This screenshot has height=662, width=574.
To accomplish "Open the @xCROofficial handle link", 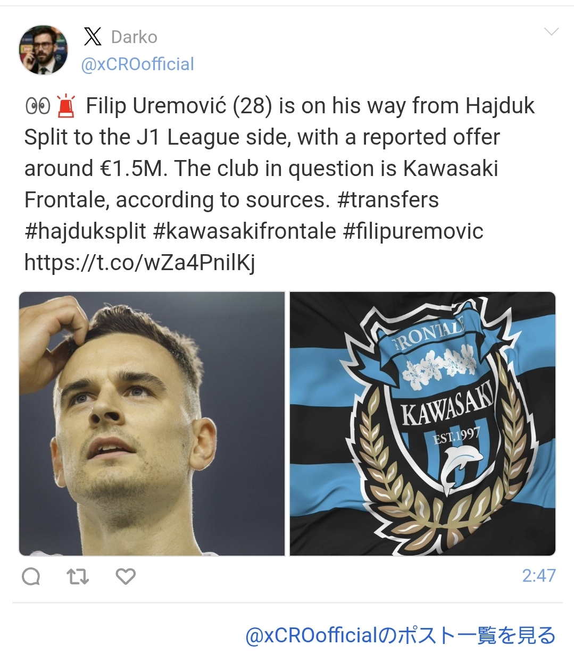I will 137,64.
